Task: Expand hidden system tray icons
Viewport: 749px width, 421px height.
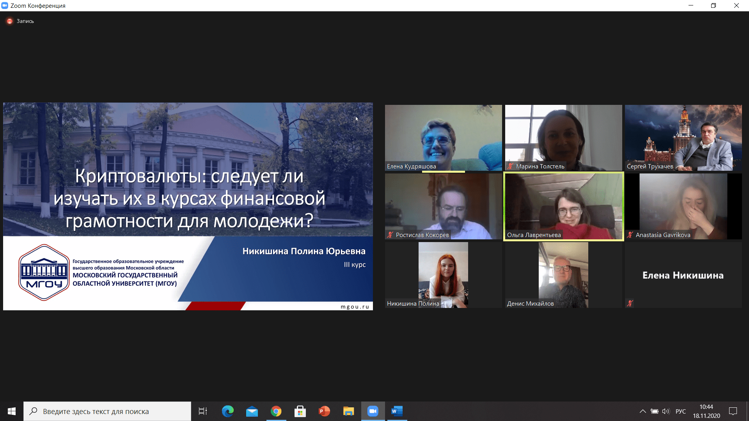Action: [x=643, y=411]
